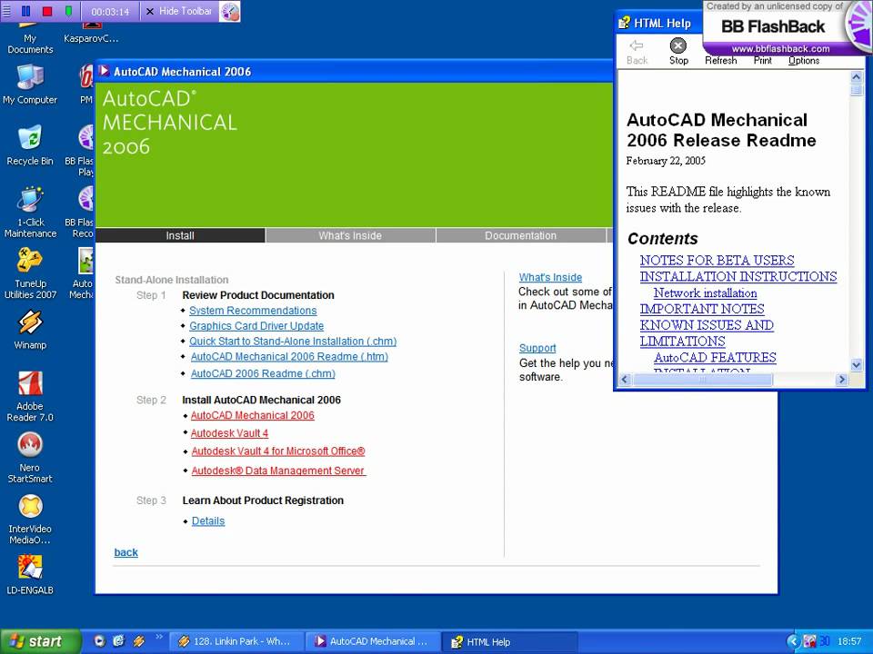Open Details link under Step 3

coord(208,521)
